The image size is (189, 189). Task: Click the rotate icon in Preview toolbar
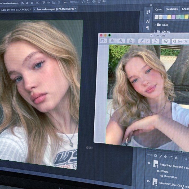pyautogui.click(x=156, y=41)
